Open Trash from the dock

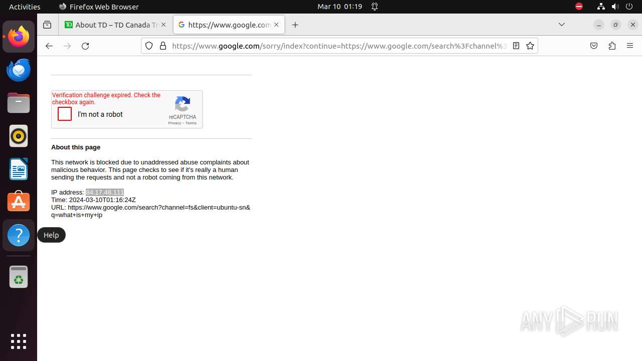(x=19, y=277)
